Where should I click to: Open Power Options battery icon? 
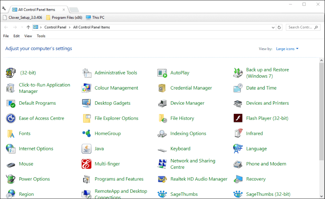[x=11, y=179]
